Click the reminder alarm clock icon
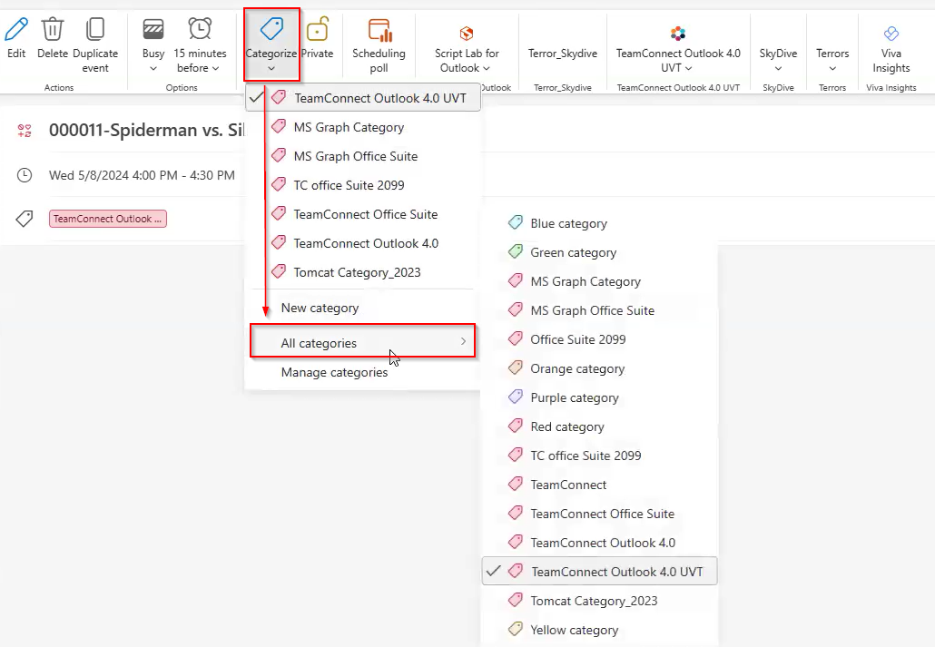 [200, 29]
